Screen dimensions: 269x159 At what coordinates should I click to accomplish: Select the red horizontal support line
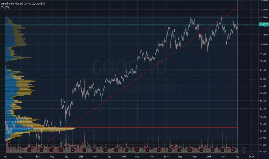click(156, 128)
